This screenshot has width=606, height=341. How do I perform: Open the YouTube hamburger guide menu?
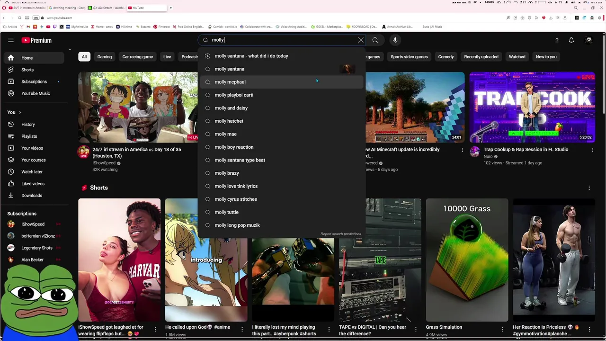[x=11, y=40]
